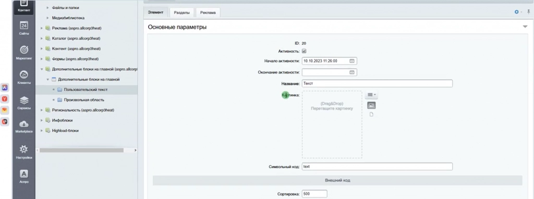Click the Drag&Drop picture upload area
534x199 pixels.
[332, 125]
